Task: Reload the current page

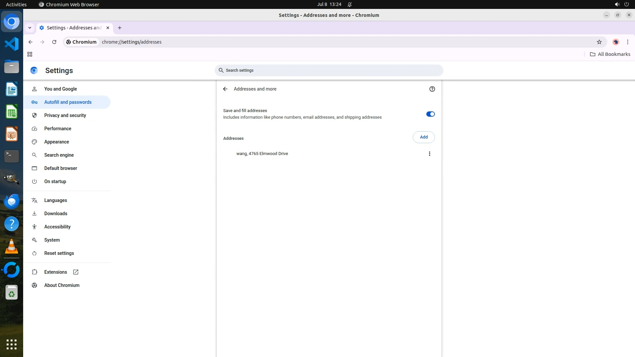Action: [54, 42]
